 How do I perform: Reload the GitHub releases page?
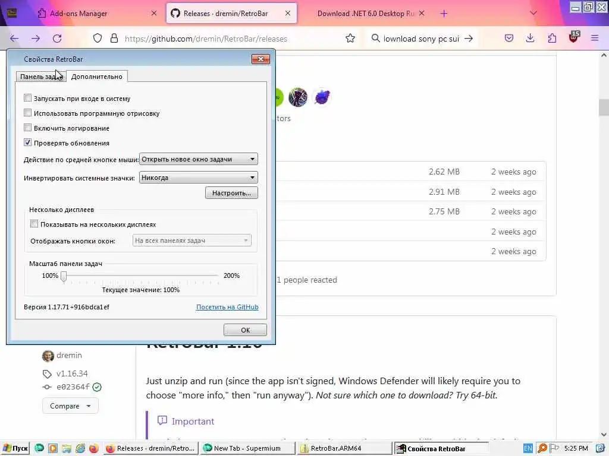click(58, 39)
